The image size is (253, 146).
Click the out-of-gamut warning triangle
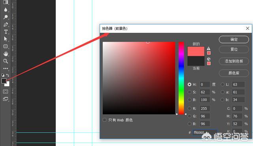coord(209,48)
